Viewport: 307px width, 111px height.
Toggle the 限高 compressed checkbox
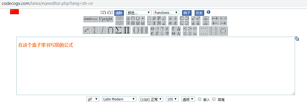pyautogui.click(x=214, y=99)
